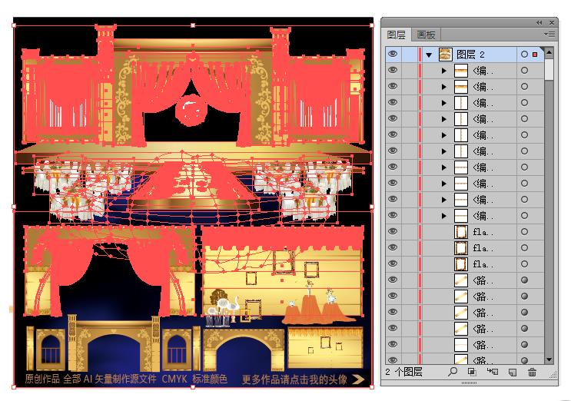Expand the second <编.. sublayer triangle
The height and width of the screenshot is (401, 571).
coord(443,87)
